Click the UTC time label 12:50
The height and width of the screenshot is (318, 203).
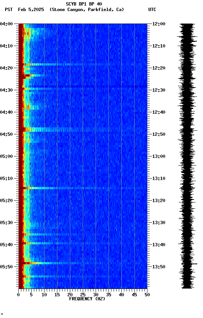[x=159, y=134]
